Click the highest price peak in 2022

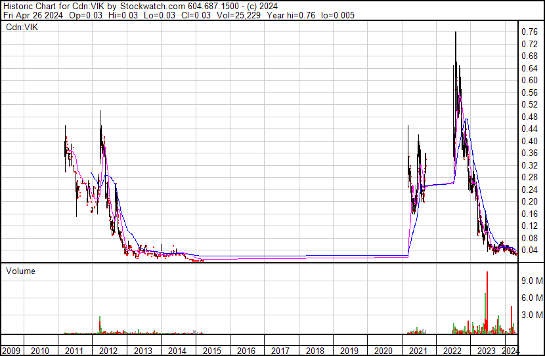point(455,33)
